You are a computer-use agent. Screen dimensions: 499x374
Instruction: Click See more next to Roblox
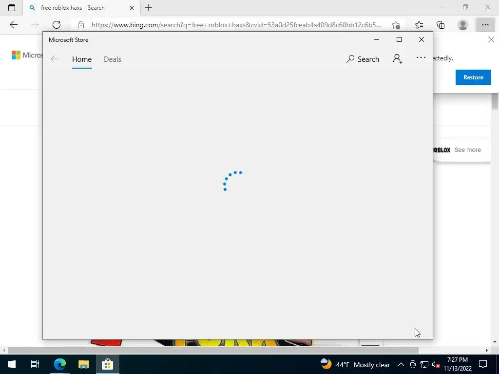pyautogui.click(x=467, y=150)
